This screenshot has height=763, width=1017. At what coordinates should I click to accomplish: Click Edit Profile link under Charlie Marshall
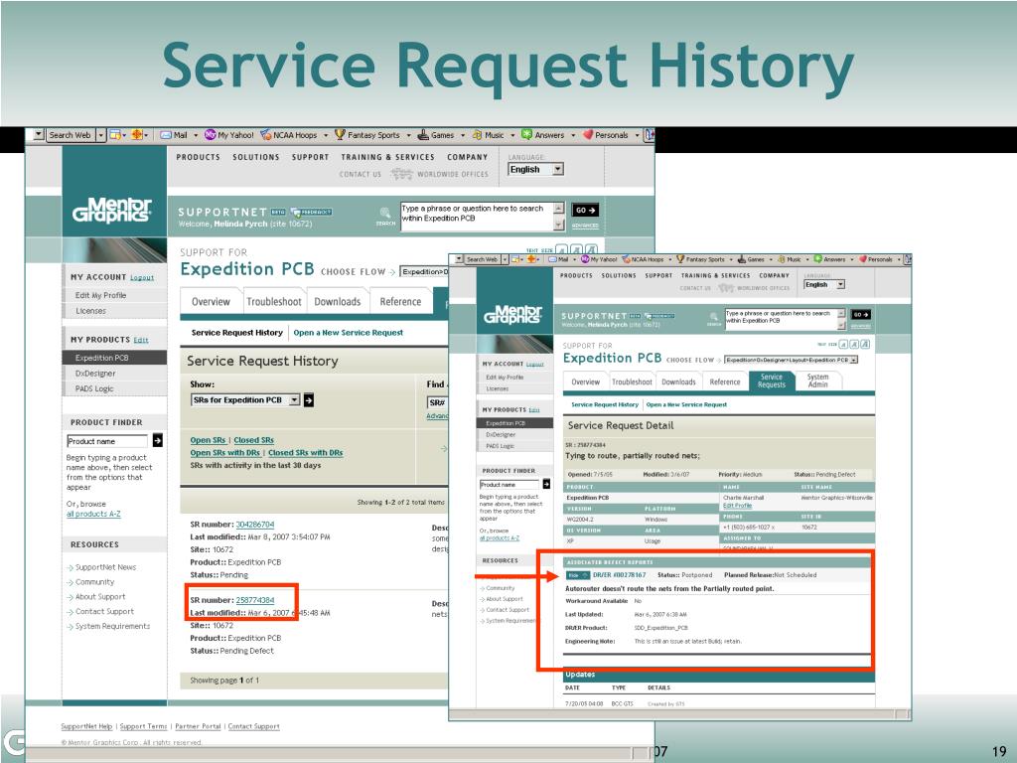coord(738,506)
